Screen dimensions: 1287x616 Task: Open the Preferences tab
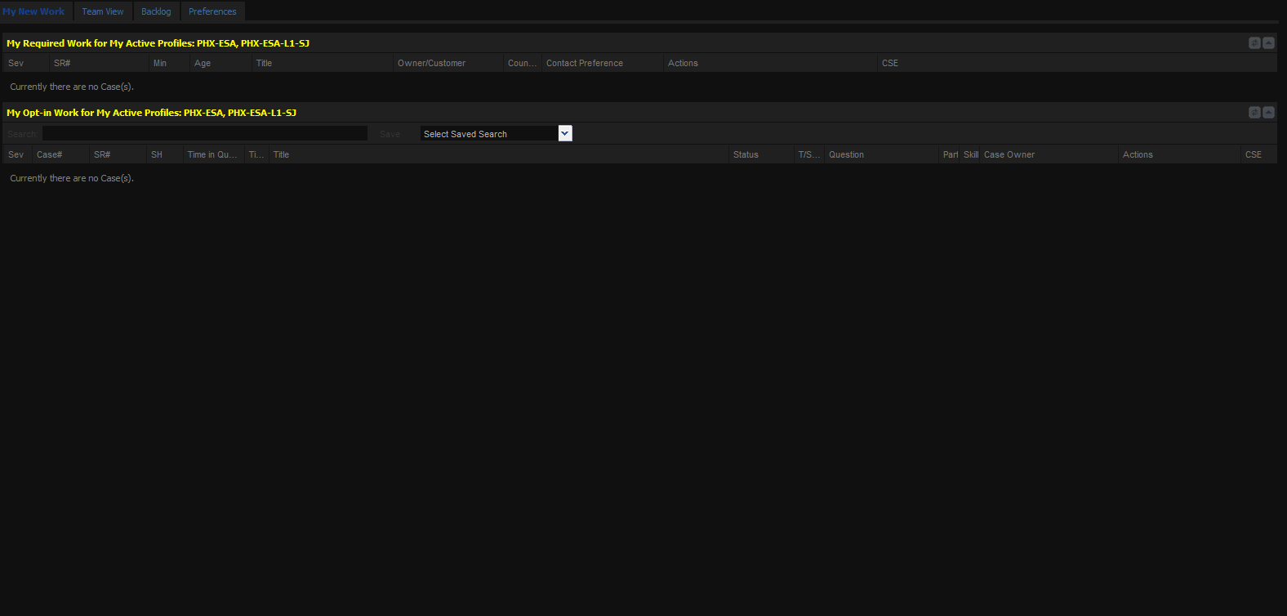pyautogui.click(x=212, y=11)
